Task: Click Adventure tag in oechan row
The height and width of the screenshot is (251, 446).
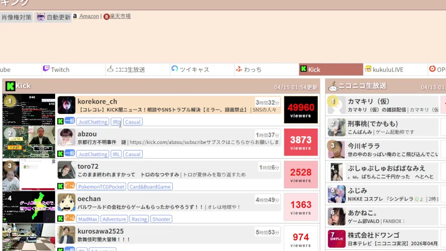Action: [114, 219]
